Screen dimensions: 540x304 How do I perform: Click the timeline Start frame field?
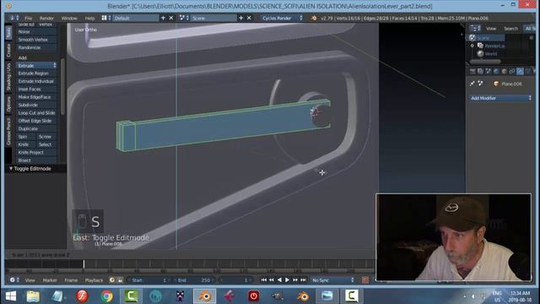point(148,280)
